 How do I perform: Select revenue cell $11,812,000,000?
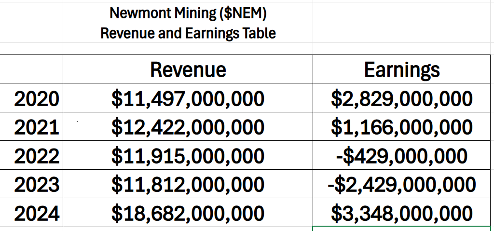(188, 184)
